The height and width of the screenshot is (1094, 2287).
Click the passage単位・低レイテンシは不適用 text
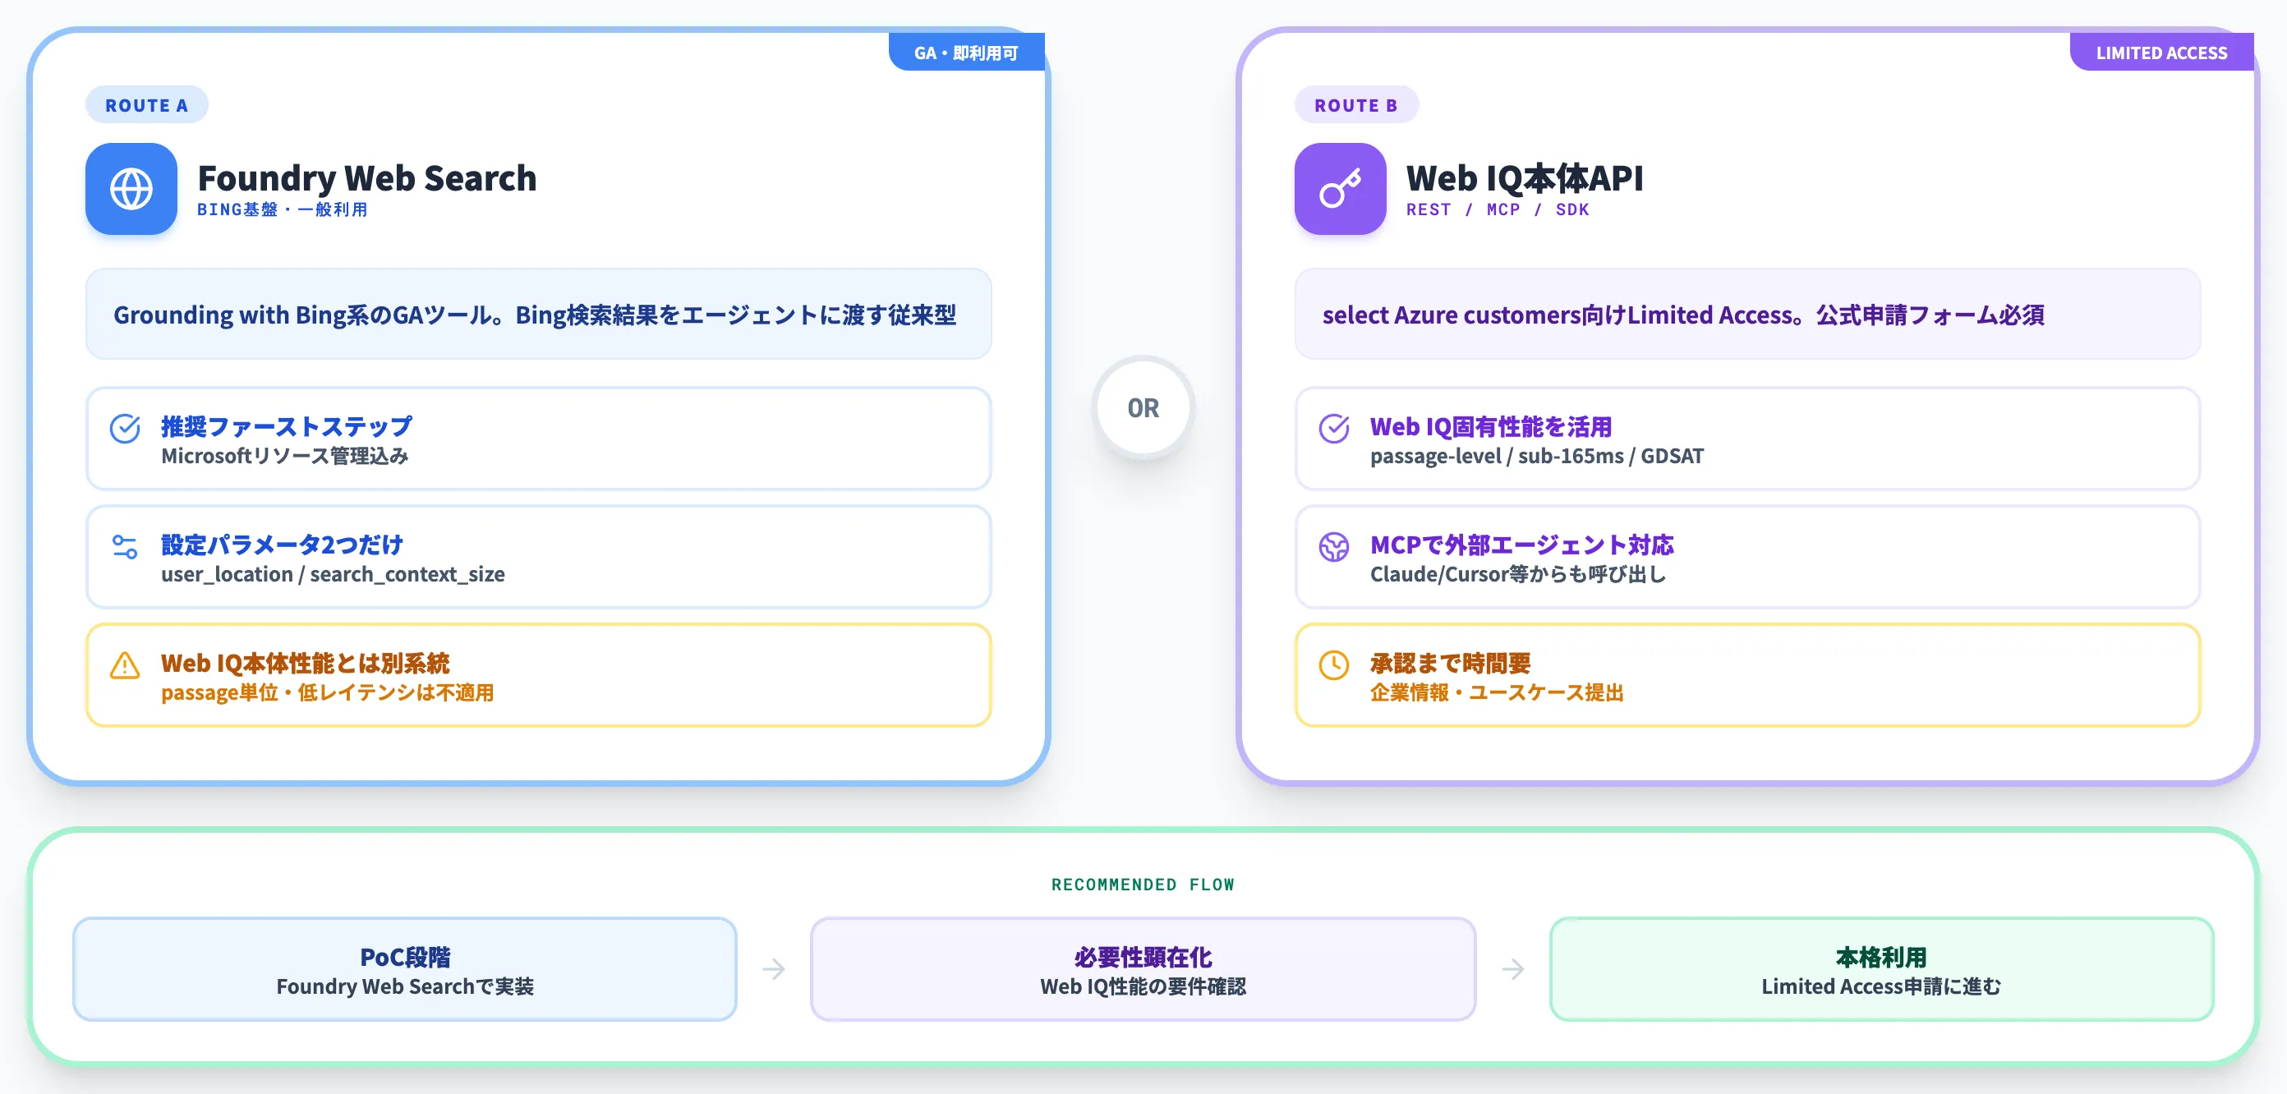click(328, 693)
